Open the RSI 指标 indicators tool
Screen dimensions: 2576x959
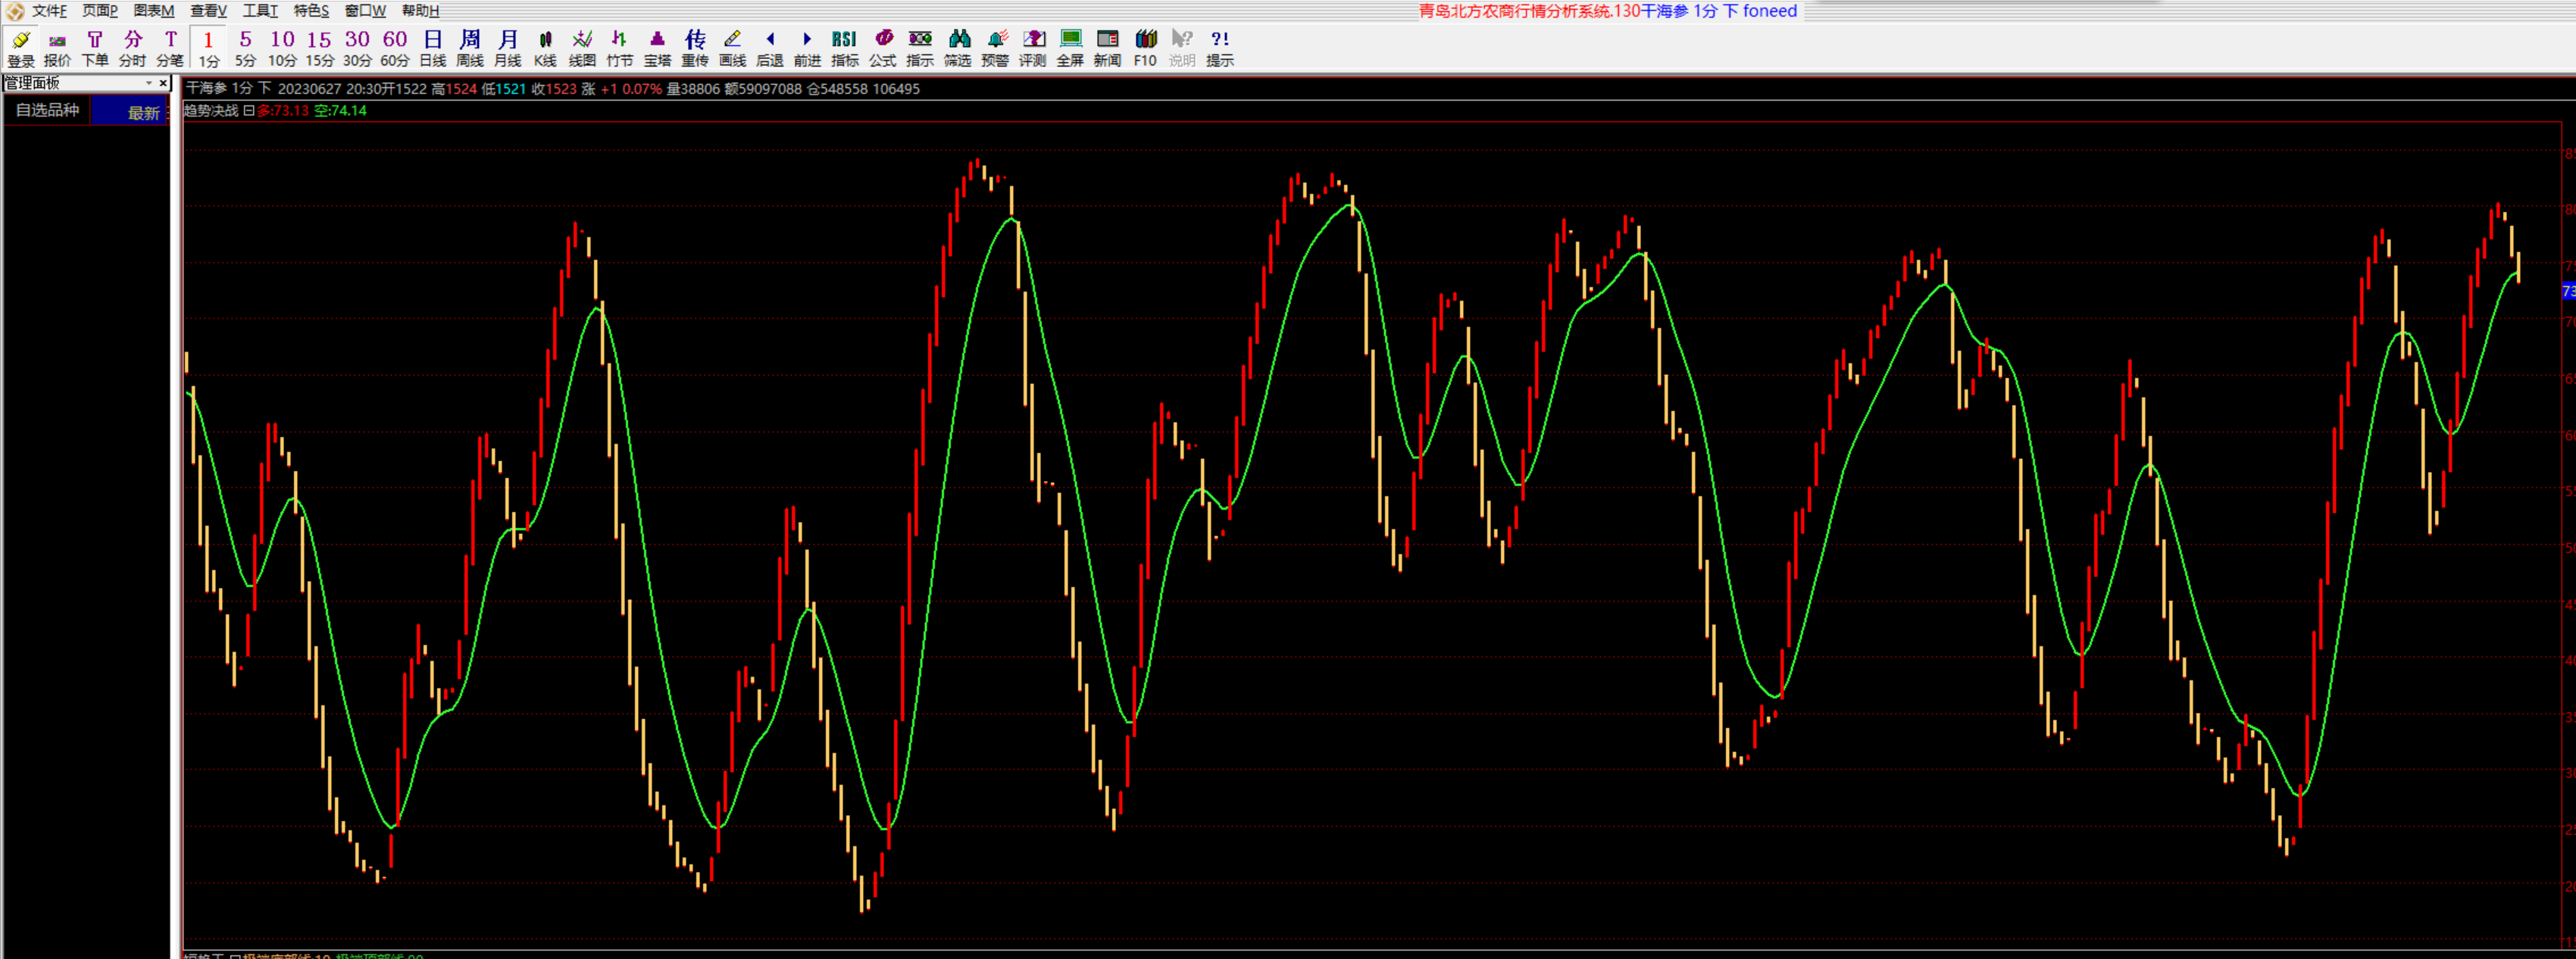pyautogui.click(x=845, y=48)
